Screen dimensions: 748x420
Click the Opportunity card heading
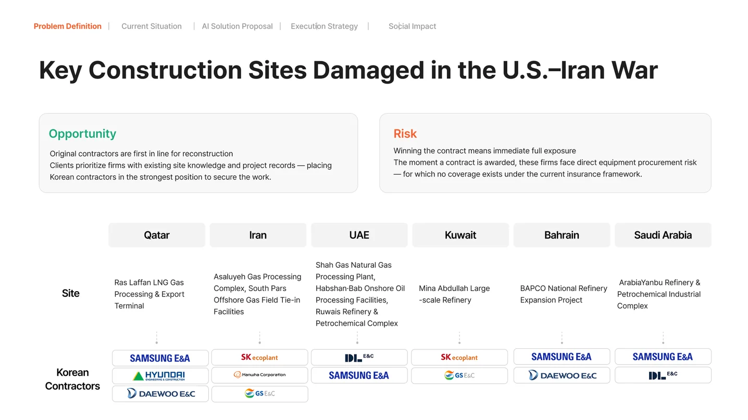[x=82, y=134]
